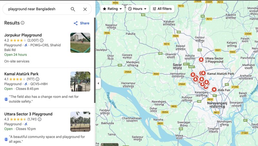Viewport: 258px width, 146px height.
Task: Open Uttara Sector 3 Playground result
Action: (28, 114)
